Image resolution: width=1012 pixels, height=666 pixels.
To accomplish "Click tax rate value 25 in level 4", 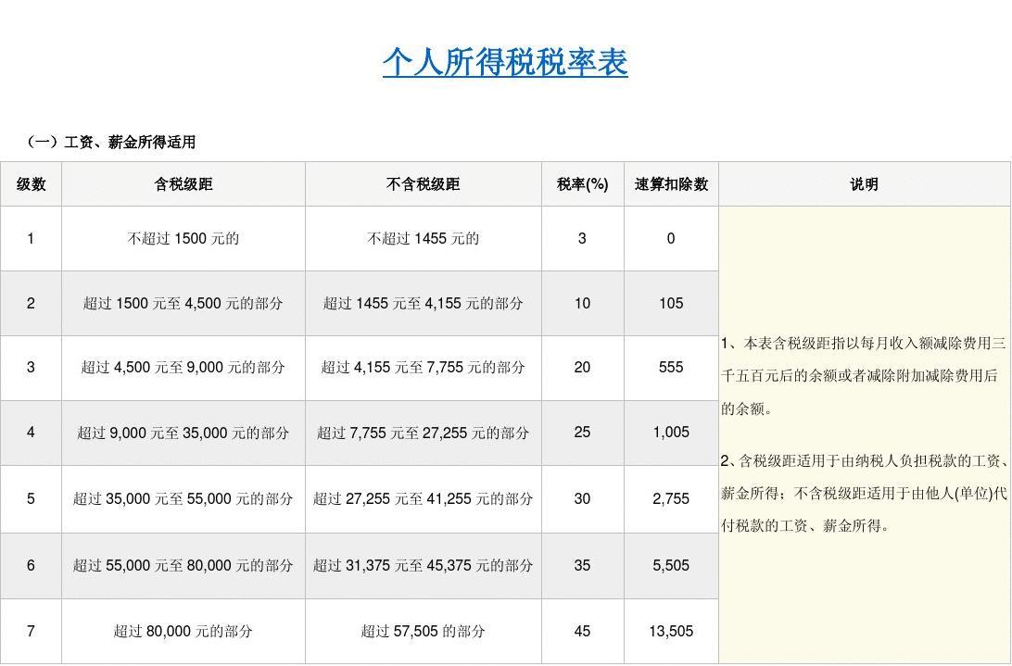I will (x=582, y=433).
